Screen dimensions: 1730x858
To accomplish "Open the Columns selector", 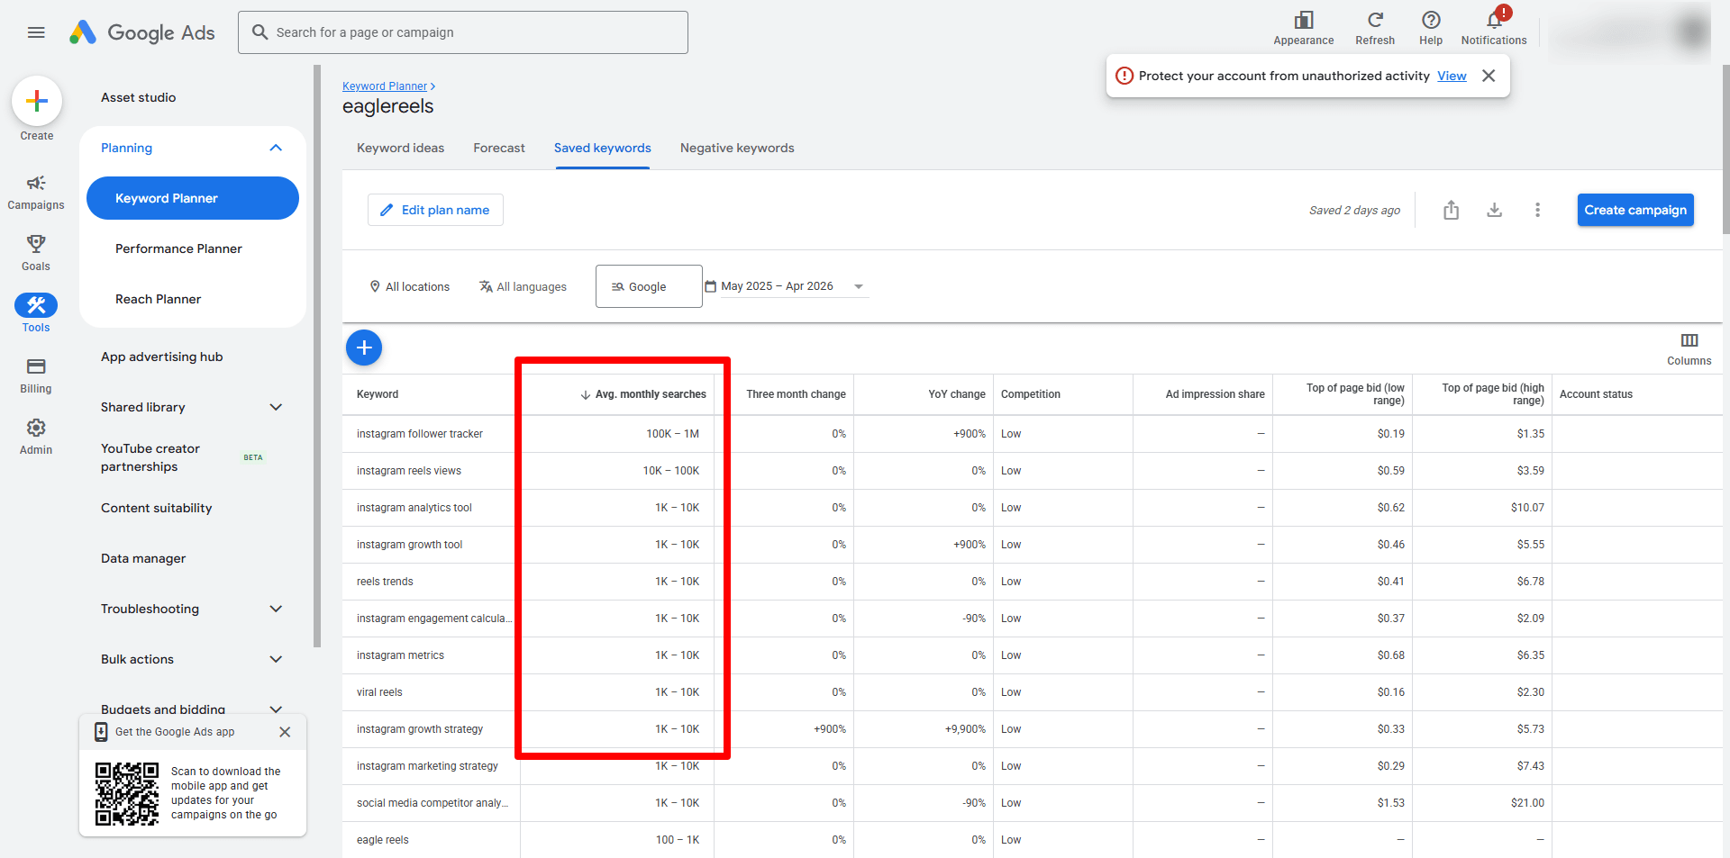I will 1689,348.
